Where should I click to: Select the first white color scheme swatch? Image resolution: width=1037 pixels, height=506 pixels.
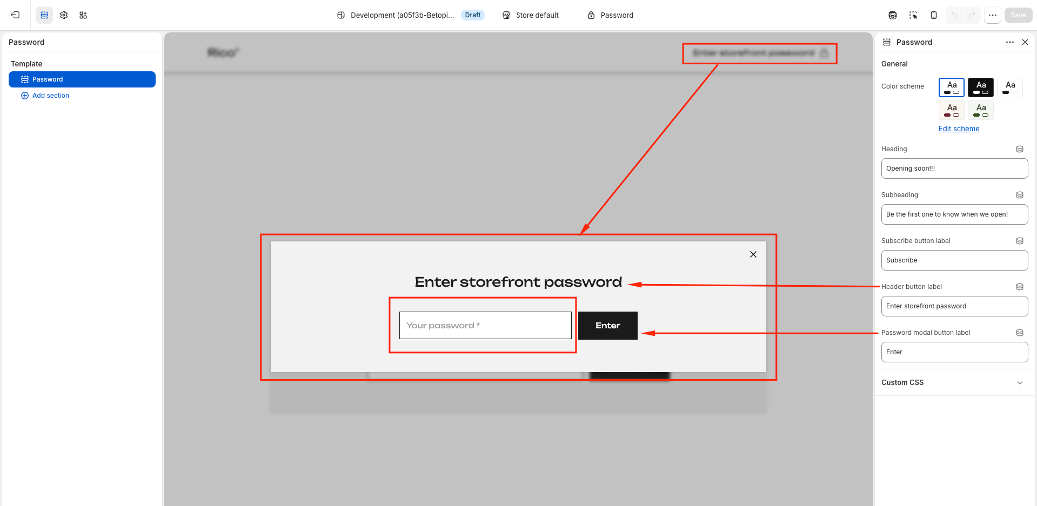[952, 87]
